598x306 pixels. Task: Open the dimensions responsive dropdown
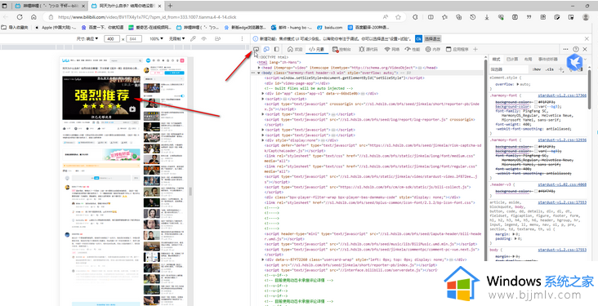pyautogui.click(x=87, y=39)
